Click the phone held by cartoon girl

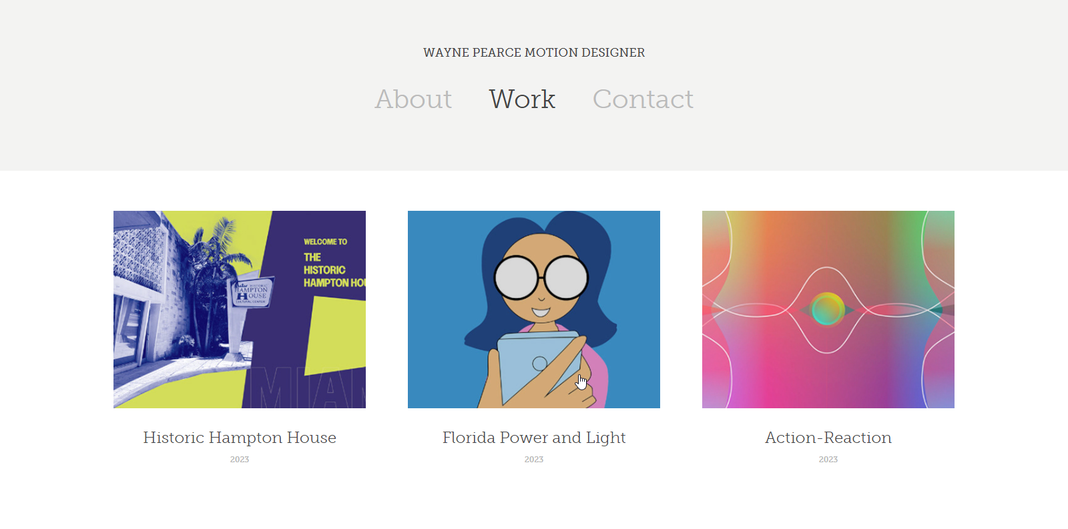click(539, 366)
